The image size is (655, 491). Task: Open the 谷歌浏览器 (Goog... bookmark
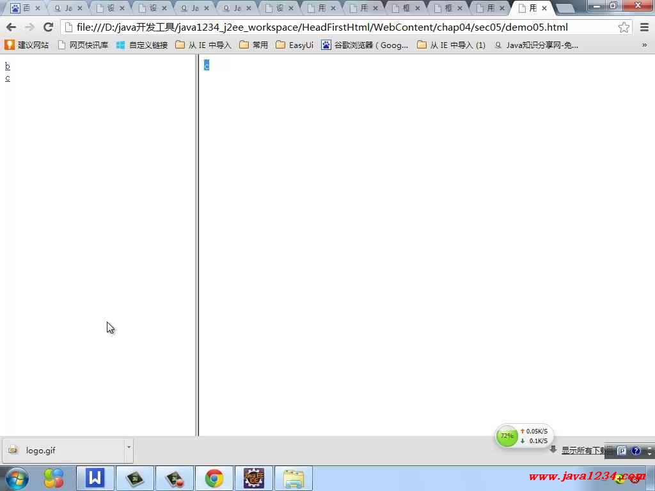(365, 45)
